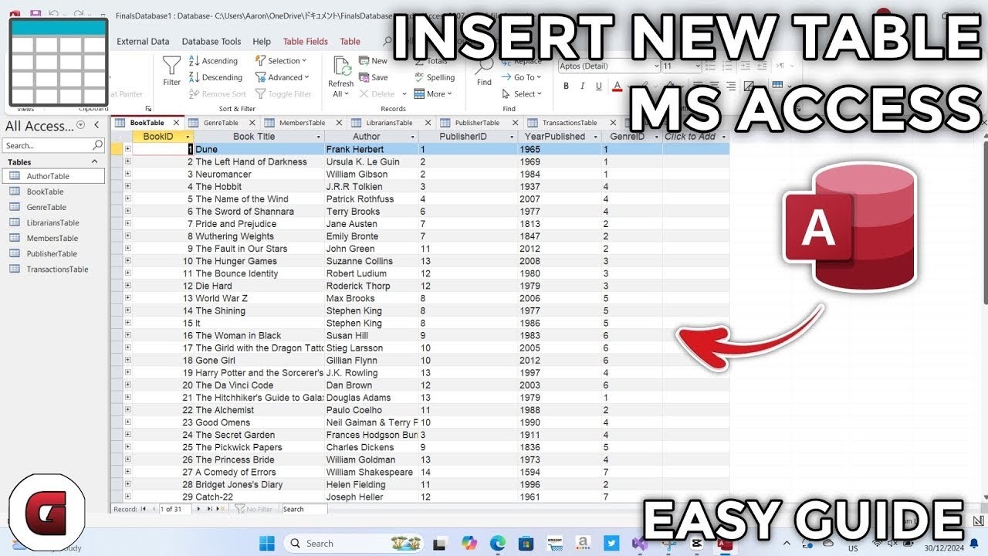This screenshot has width=988, height=556.
Task: Expand the subdatasheet for Neuromancer row
Action: click(127, 174)
